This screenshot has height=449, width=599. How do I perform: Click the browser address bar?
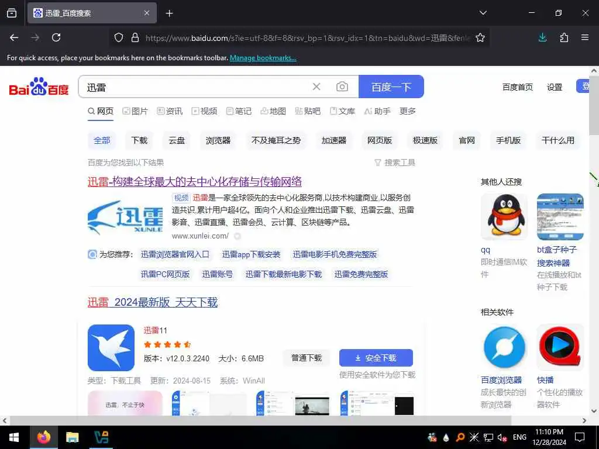[x=307, y=38]
